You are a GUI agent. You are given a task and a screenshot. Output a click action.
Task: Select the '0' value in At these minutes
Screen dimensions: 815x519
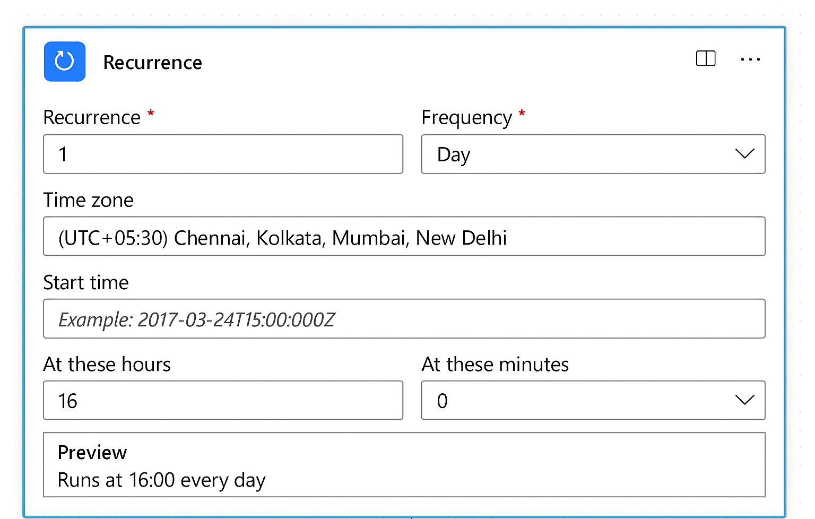coord(443,401)
